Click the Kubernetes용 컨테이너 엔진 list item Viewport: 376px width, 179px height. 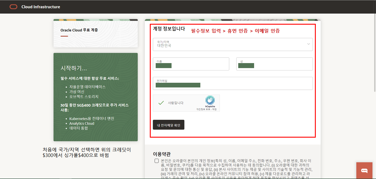pyautogui.click(x=92, y=119)
